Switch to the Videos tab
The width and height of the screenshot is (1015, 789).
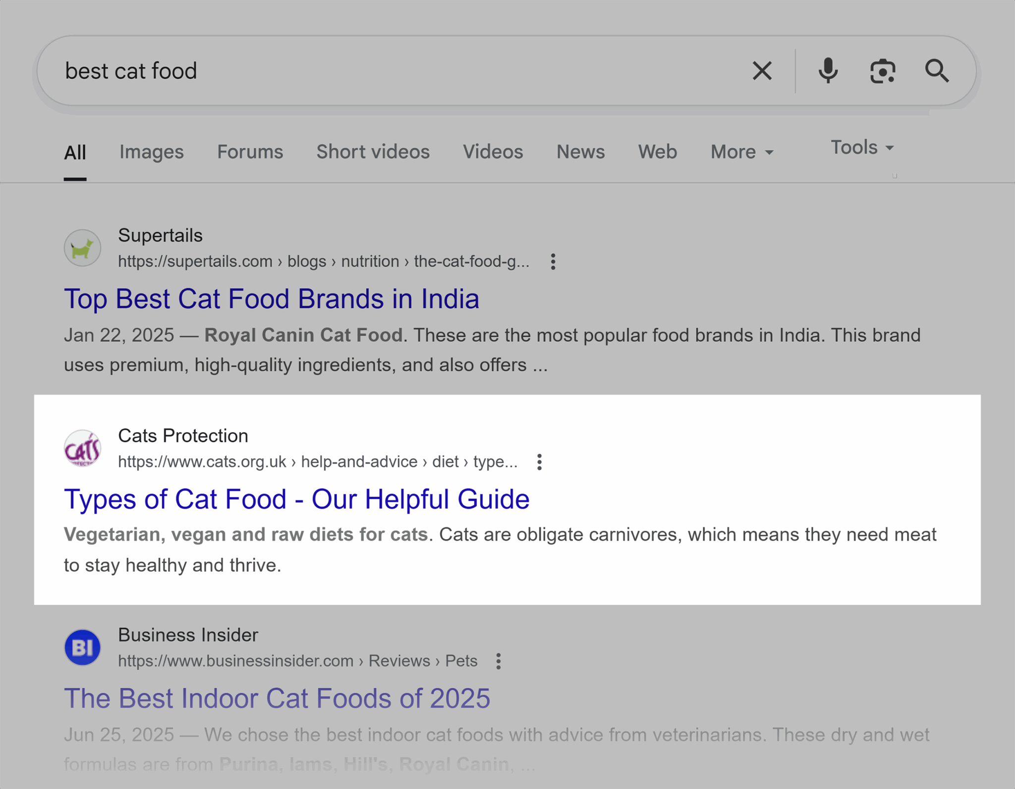[x=493, y=152]
